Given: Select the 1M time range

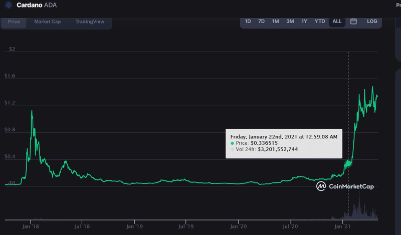Looking at the screenshot, I should [x=275, y=21].
